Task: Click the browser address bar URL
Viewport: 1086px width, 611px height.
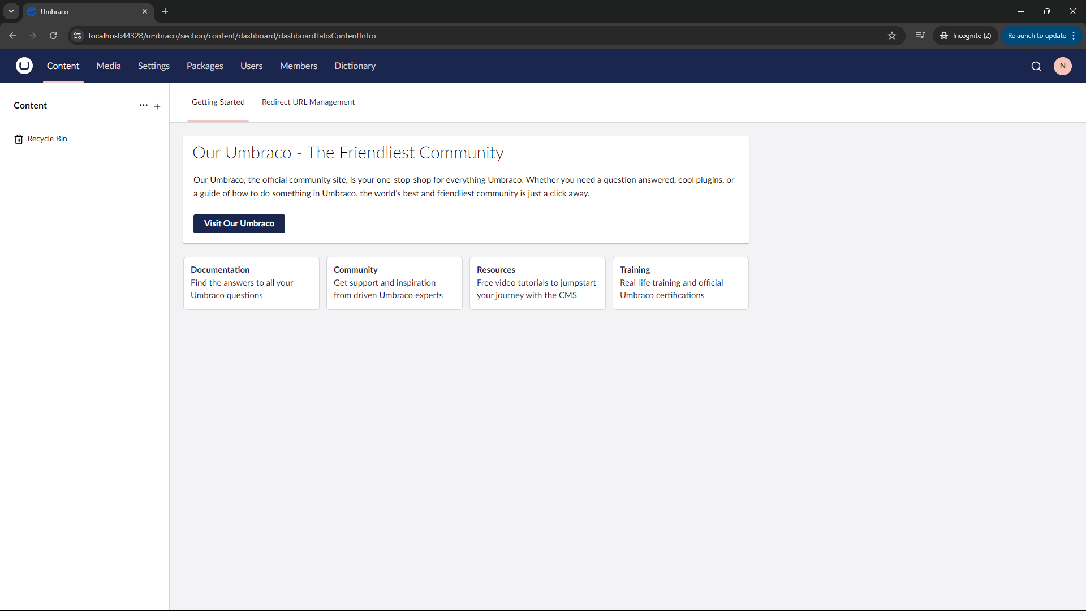Action: pos(232,36)
